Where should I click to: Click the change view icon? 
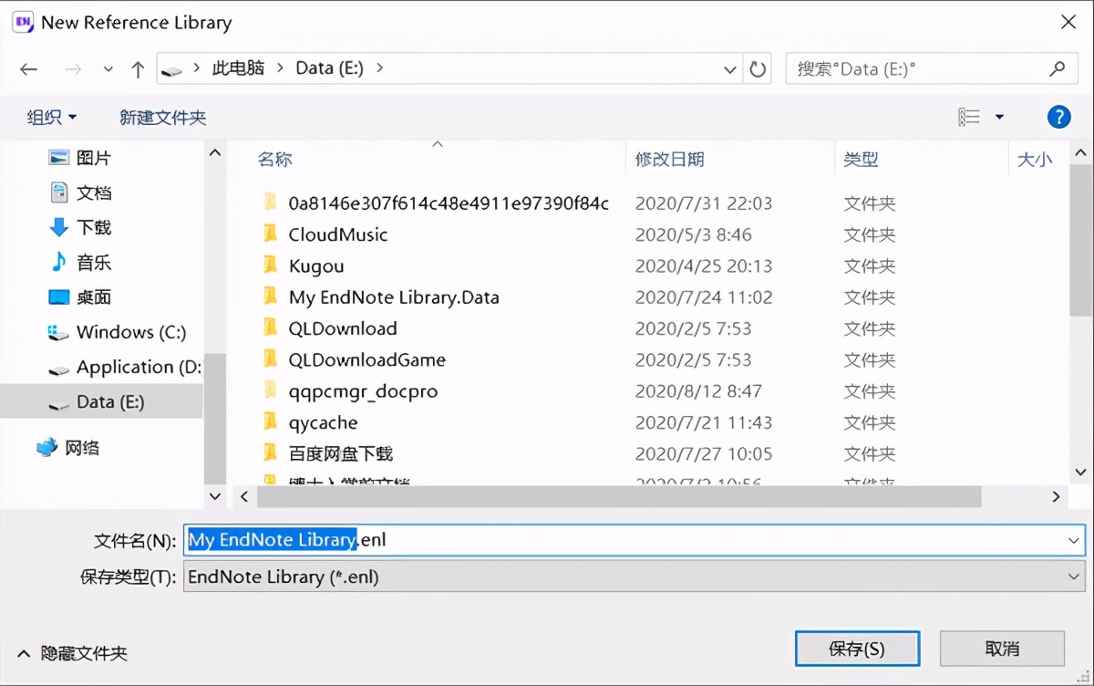click(x=969, y=117)
